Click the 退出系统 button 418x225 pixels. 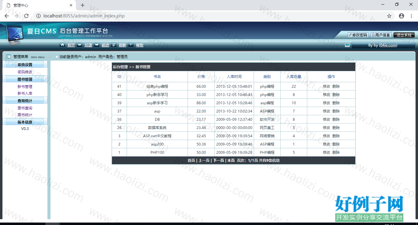coord(404,35)
